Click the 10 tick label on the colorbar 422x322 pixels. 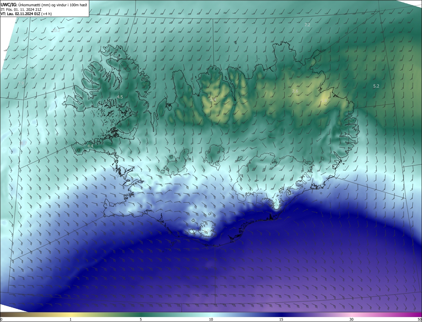[x=211, y=319]
